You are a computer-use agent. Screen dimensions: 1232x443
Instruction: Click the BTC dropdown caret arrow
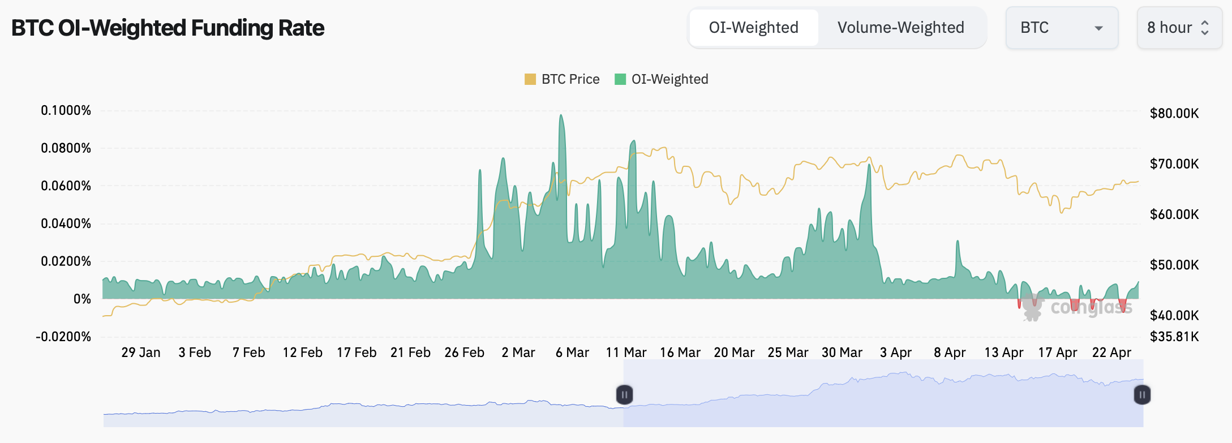coord(1098,28)
